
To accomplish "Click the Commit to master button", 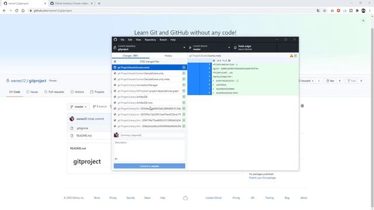I will click(x=150, y=166).
